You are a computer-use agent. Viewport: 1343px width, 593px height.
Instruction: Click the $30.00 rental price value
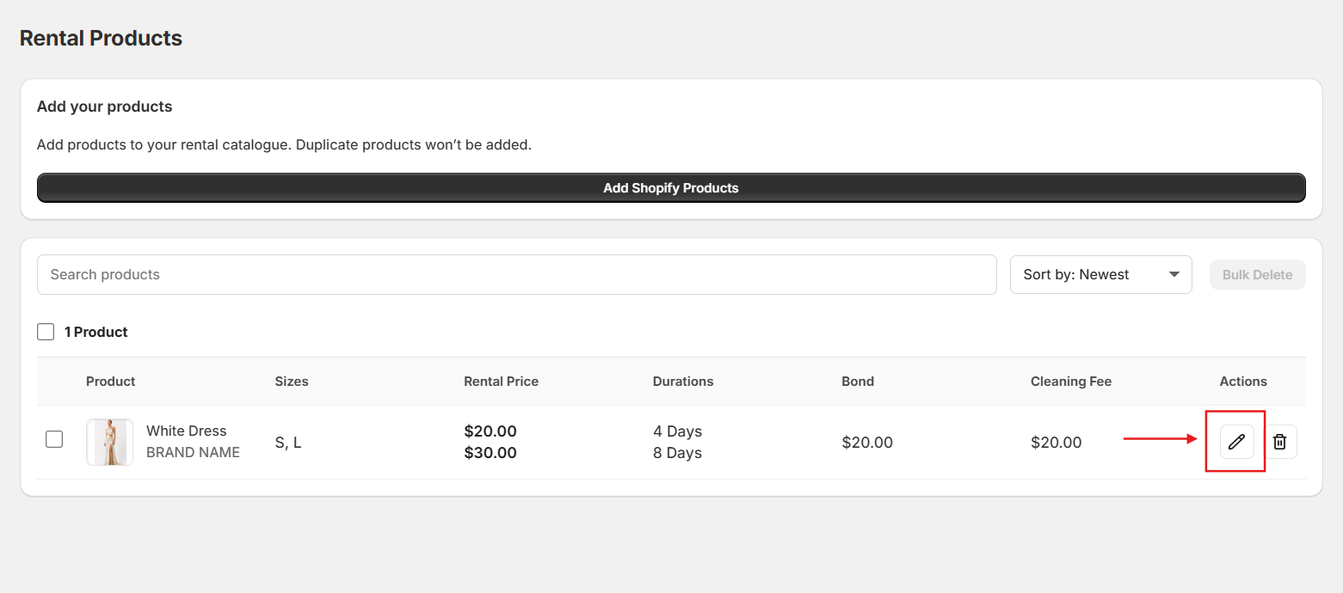click(x=490, y=453)
